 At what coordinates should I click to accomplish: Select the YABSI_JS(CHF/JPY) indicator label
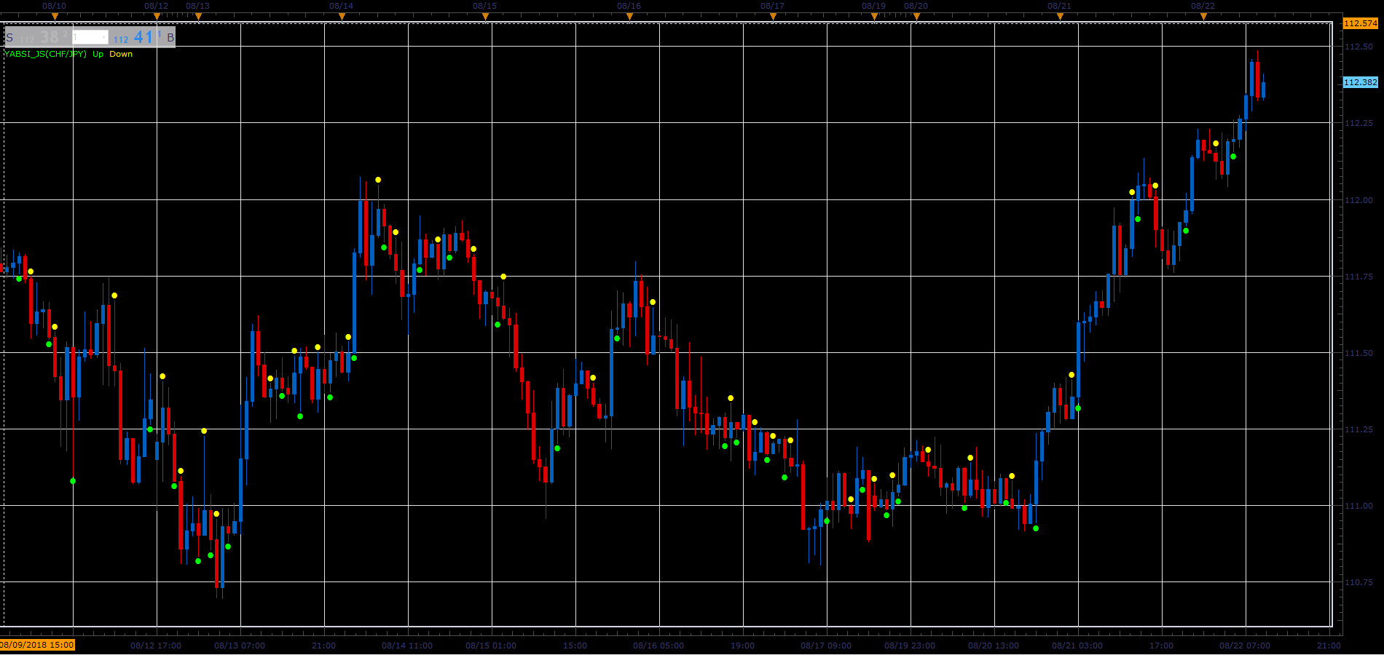click(x=45, y=54)
